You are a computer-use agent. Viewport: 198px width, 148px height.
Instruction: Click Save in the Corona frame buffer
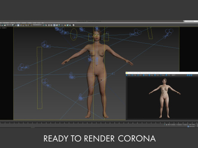128,75
